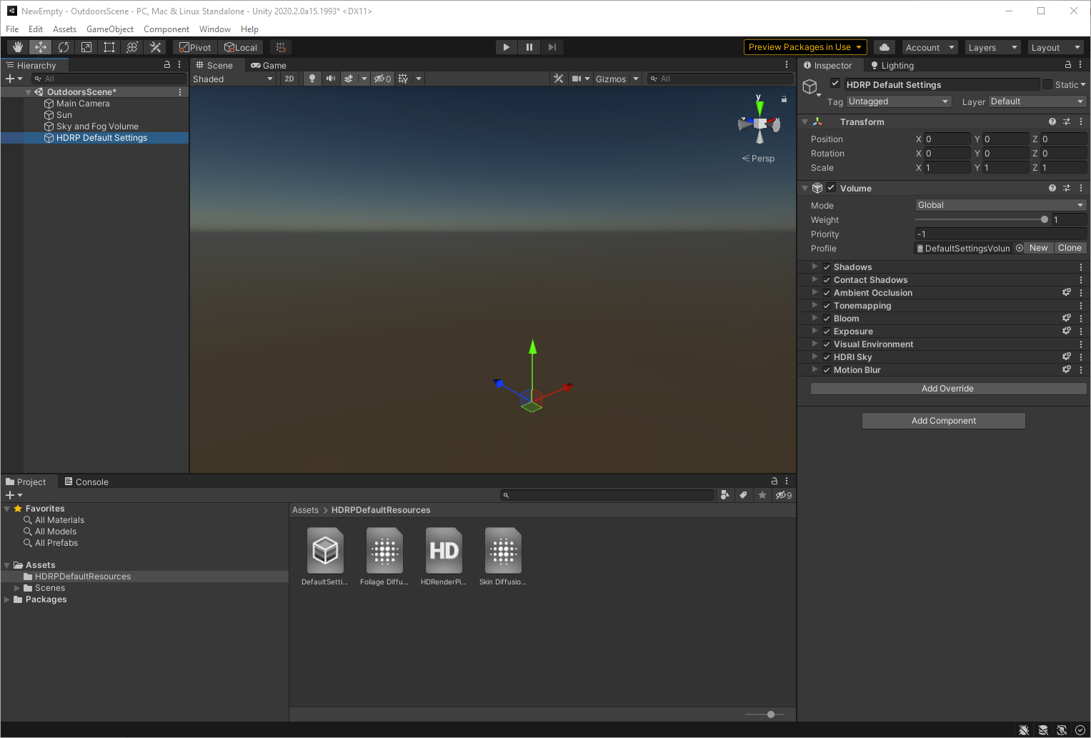Expand the Scenes folder

tap(17, 588)
